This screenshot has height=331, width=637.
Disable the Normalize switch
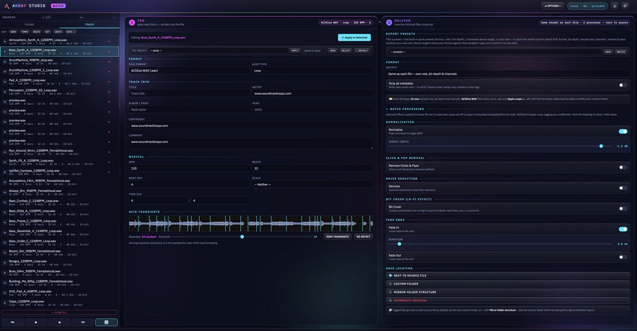click(623, 131)
